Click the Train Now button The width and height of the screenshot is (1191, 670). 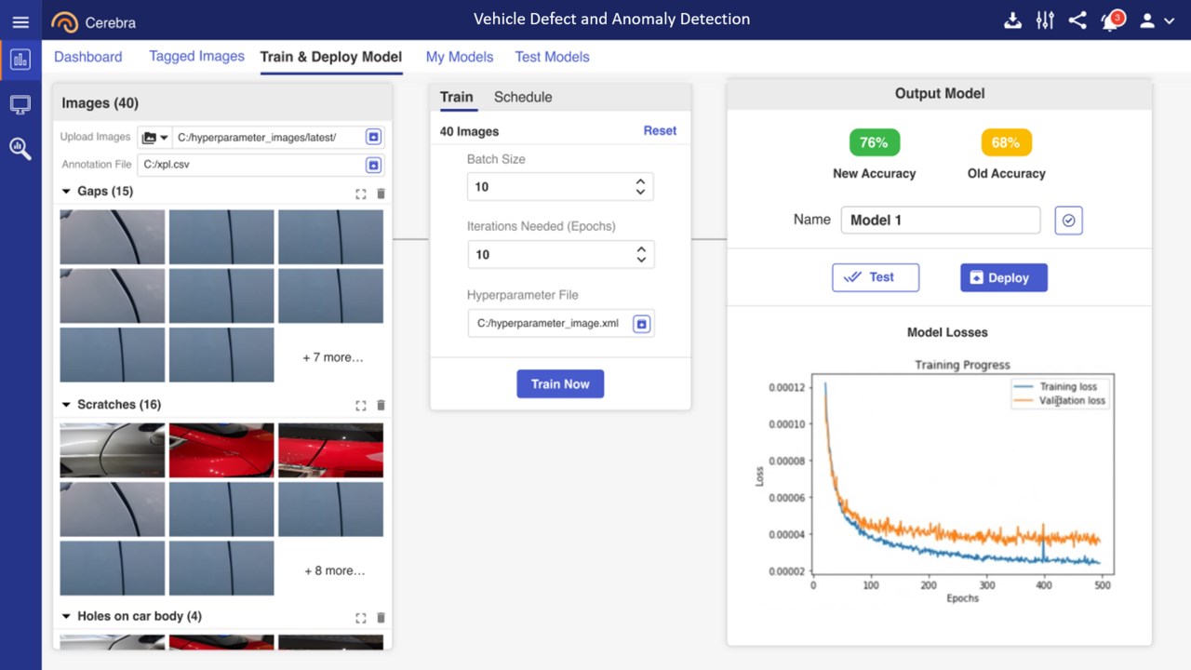(x=560, y=384)
